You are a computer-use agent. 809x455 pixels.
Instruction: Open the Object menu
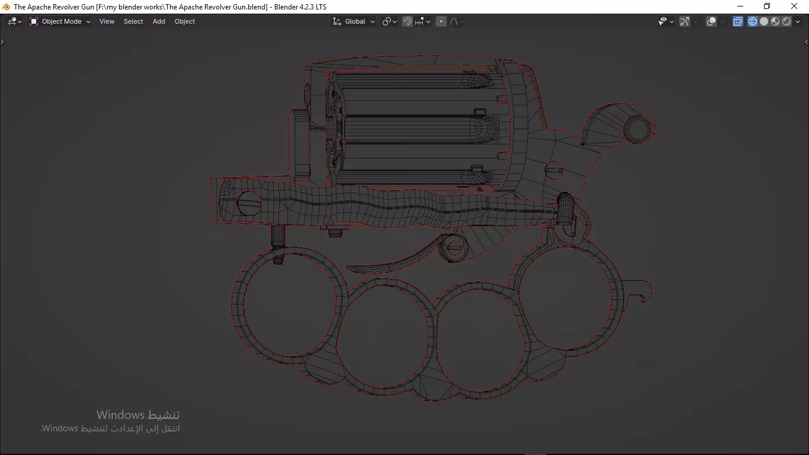click(185, 21)
